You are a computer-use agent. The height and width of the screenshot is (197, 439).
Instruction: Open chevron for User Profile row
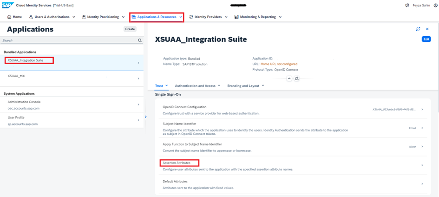pyautogui.click(x=138, y=120)
